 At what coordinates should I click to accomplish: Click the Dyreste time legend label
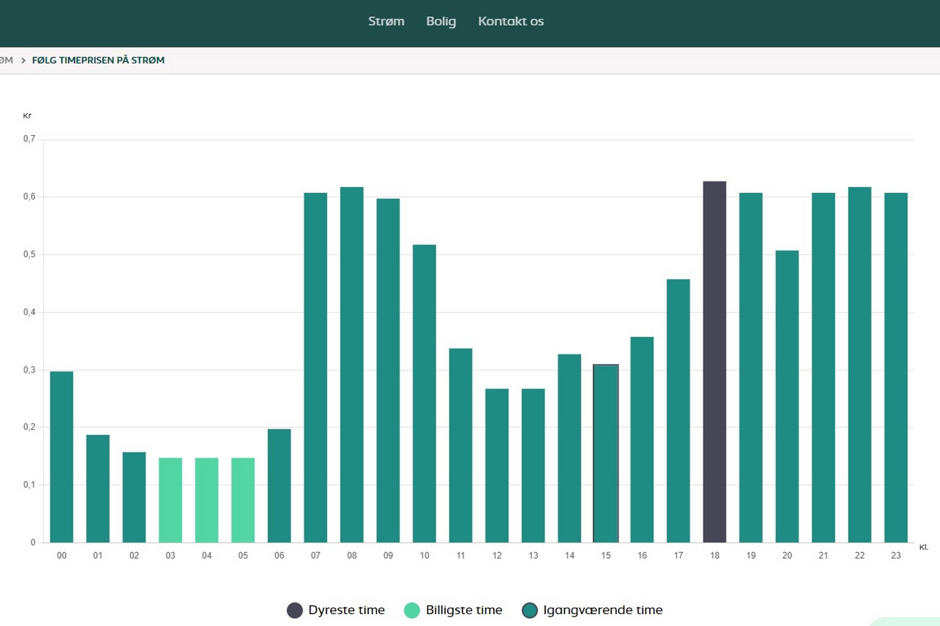point(346,610)
